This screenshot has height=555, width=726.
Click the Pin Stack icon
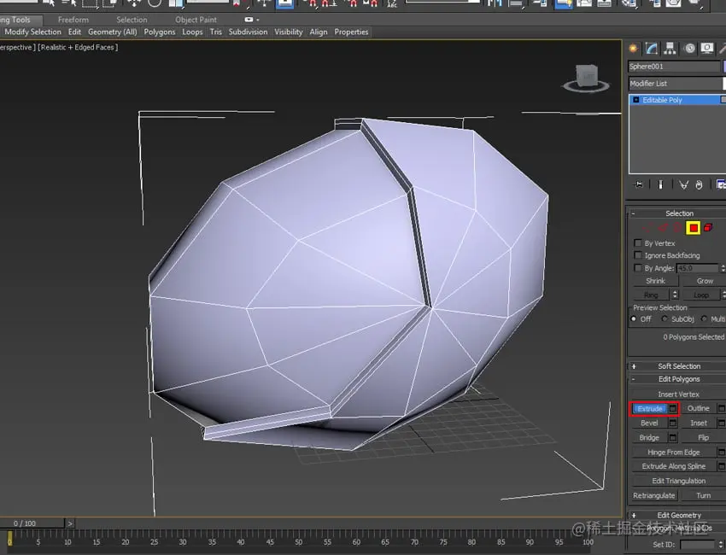coord(639,184)
